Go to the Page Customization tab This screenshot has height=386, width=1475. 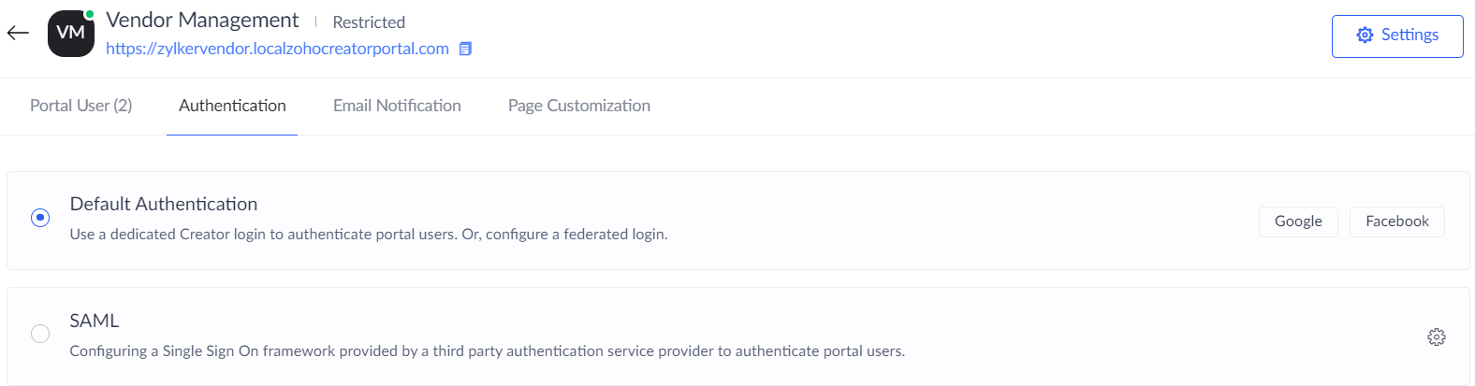point(579,106)
